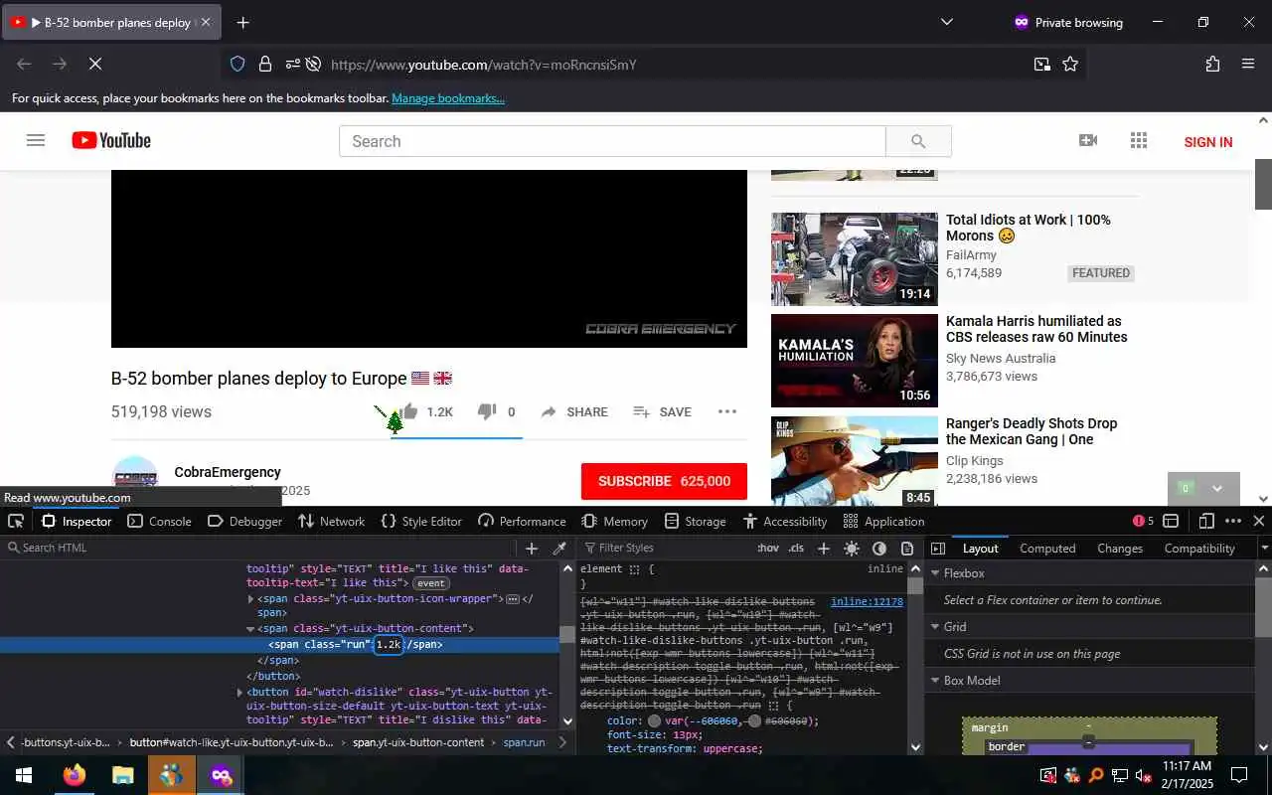Viewport: 1272px width, 795px height.
Task: Select the Compatibility sidebar tab
Action: [1199, 548]
